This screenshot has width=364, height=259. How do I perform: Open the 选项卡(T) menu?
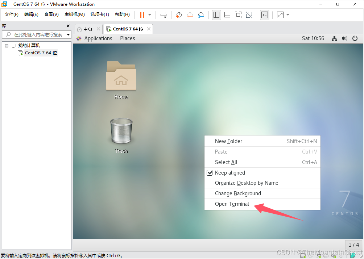point(100,14)
